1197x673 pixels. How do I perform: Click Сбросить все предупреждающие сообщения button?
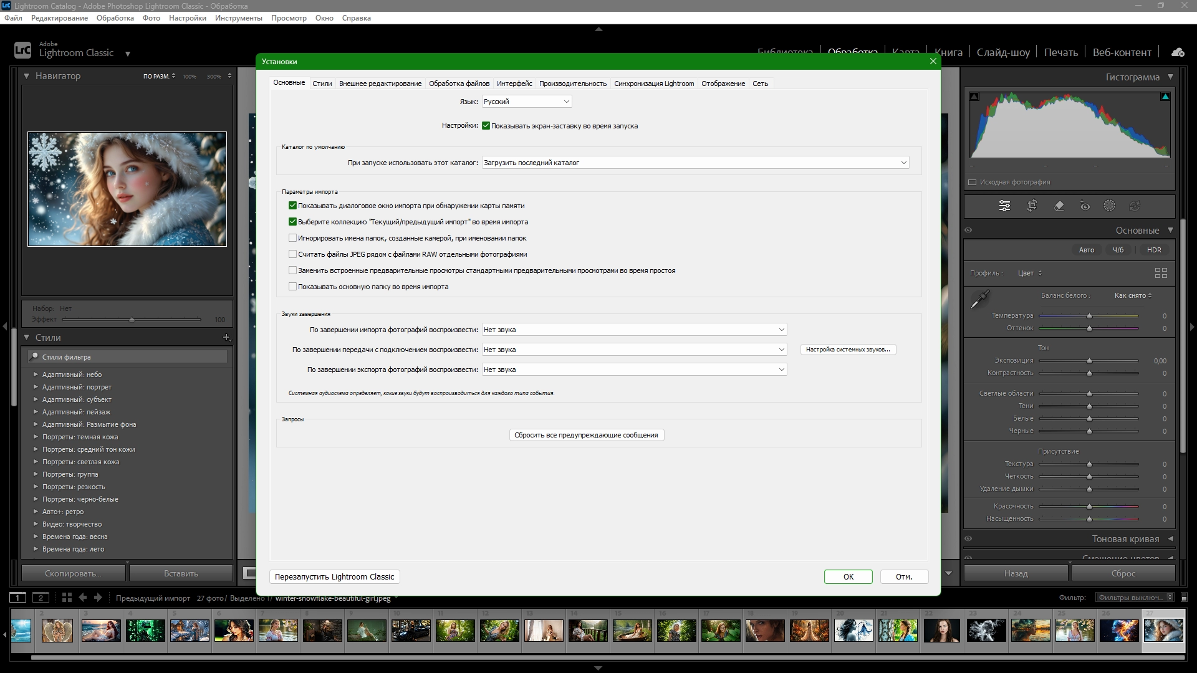click(x=586, y=435)
